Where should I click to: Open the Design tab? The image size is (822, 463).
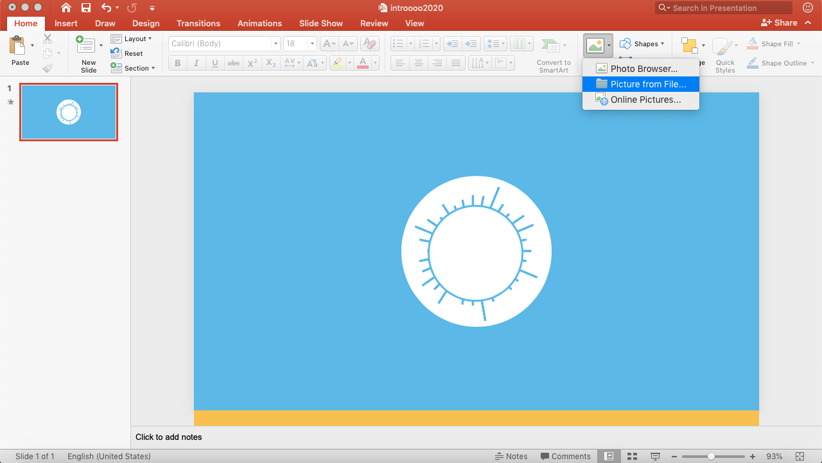click(146, 23)
